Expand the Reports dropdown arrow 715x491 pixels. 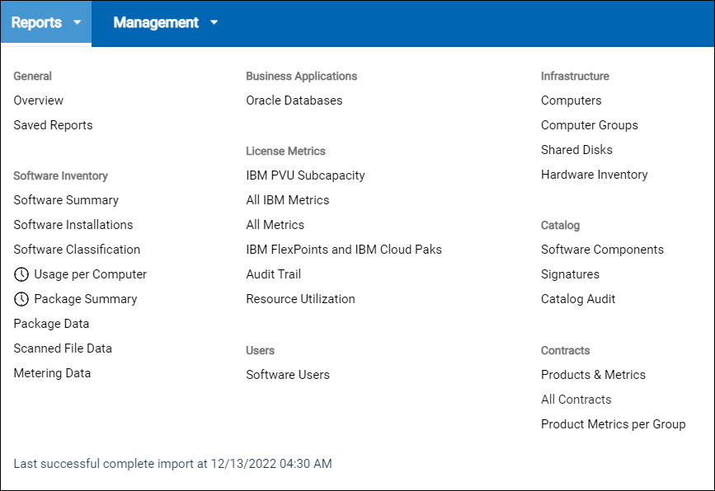point(78,23)
